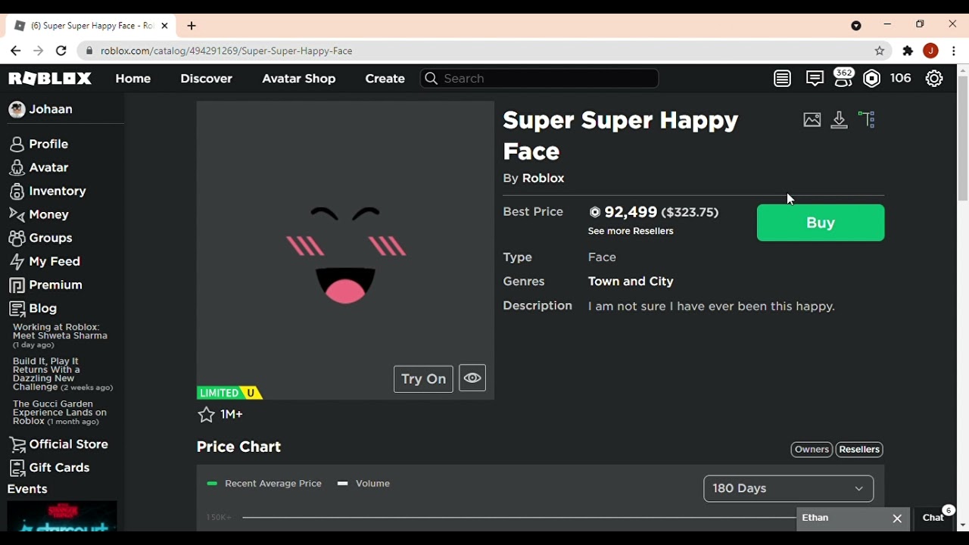Open Premium in the sidebar
The width and height of the screenshot is (969, 545).
point(46,285)
